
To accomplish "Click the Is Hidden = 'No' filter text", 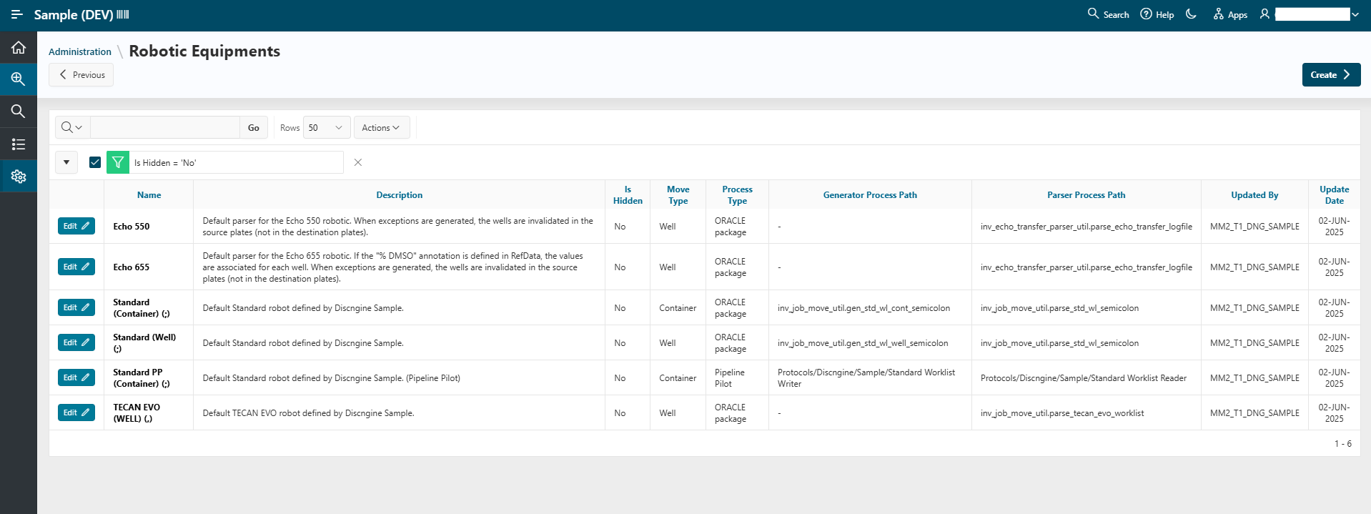I will (165, 163).
